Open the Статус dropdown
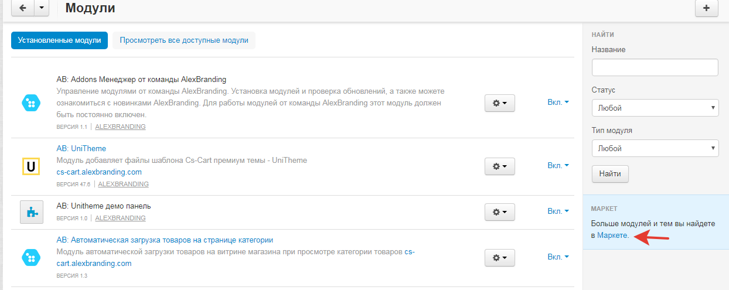The image size is (729, 290). pyautogui.click(x=655, y=108)
